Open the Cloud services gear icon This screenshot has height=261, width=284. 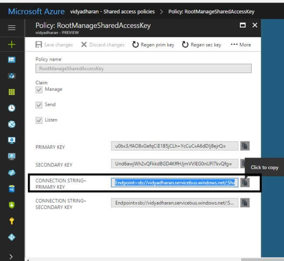pos(12,172)
